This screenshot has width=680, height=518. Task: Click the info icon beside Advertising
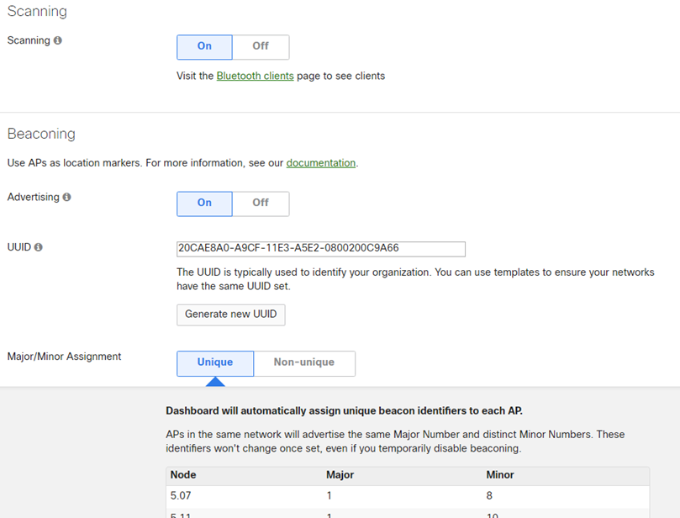67,198
